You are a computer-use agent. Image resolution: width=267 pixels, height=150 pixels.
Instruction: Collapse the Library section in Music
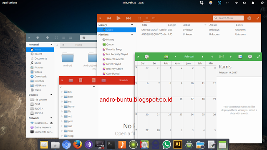tap(132, 25)
